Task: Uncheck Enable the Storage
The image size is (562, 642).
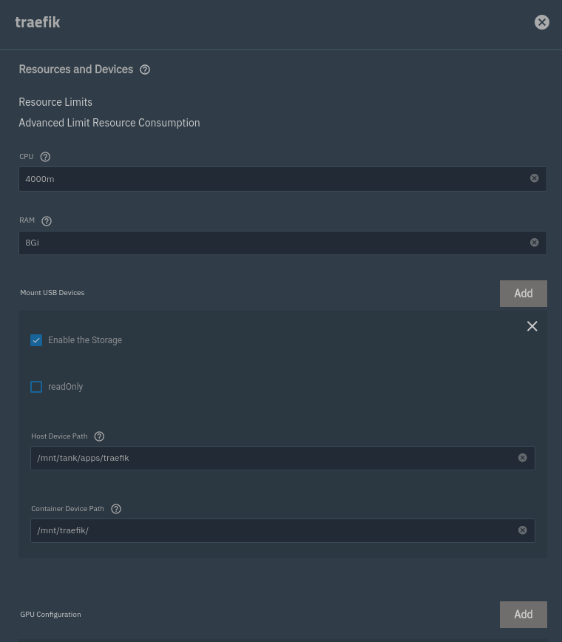Action: pyautogui.click(x=36, y=339)
